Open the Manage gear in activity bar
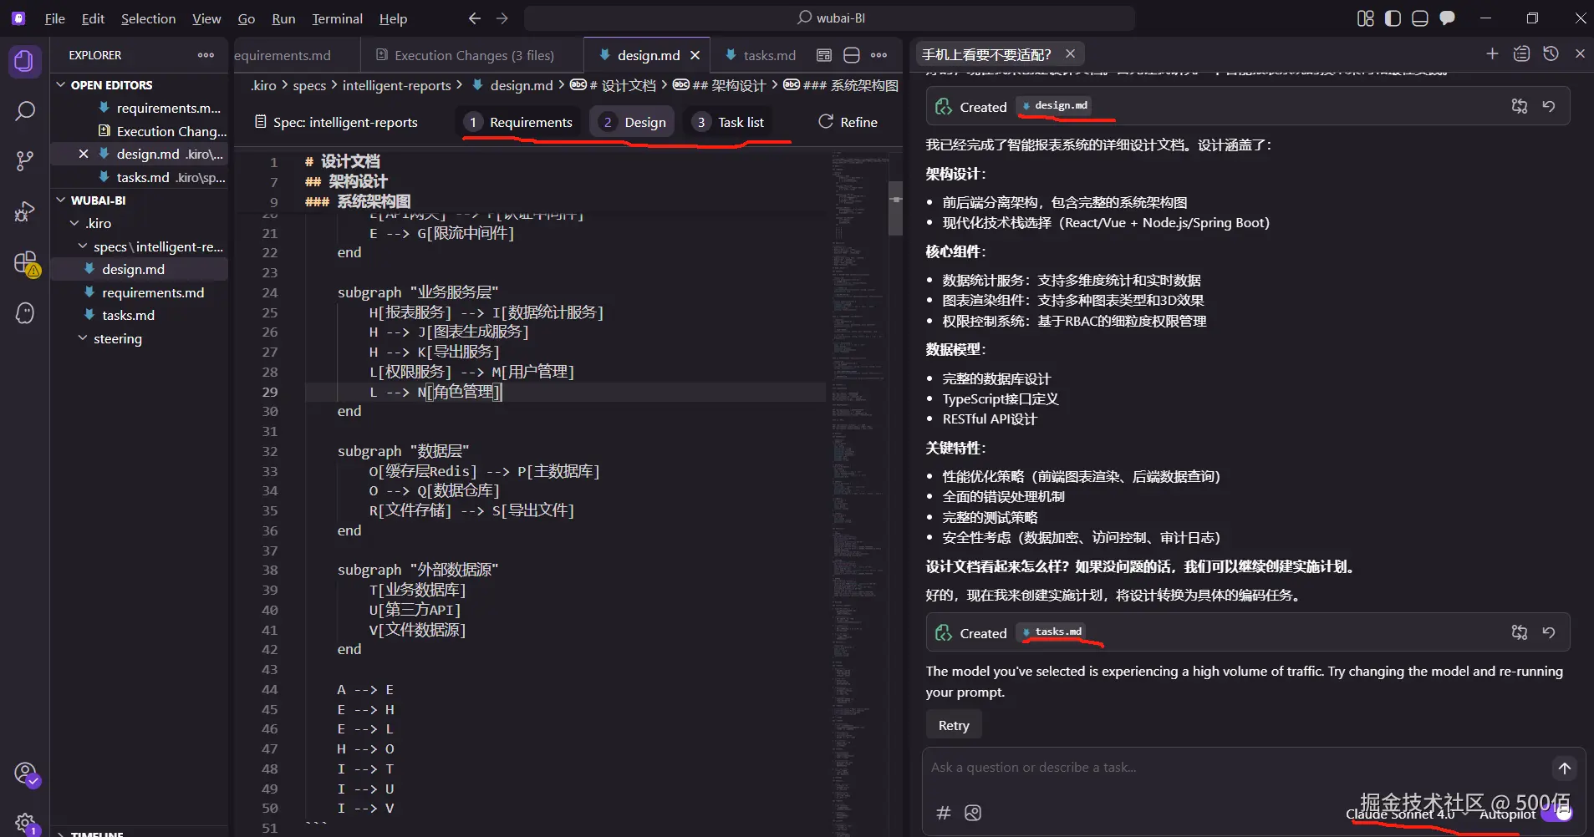Image resolution: width=1594 pixels, height=837 pixels. point(26,823)
